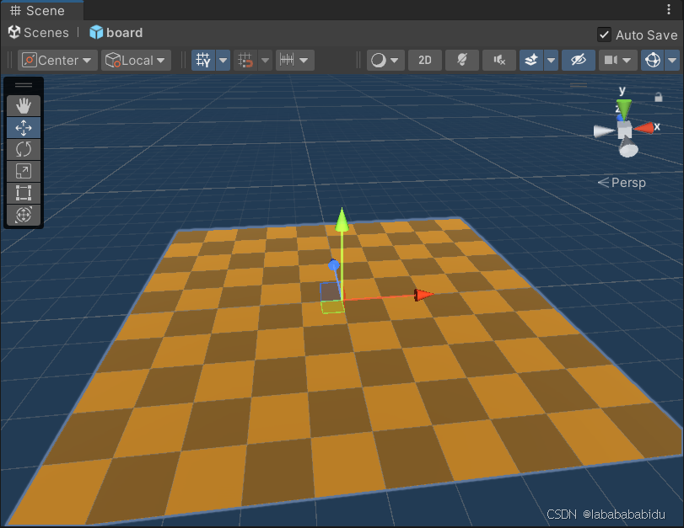Open the scene camera settings dropdown
The image size is (684, 528).
(x=617, y=60)
